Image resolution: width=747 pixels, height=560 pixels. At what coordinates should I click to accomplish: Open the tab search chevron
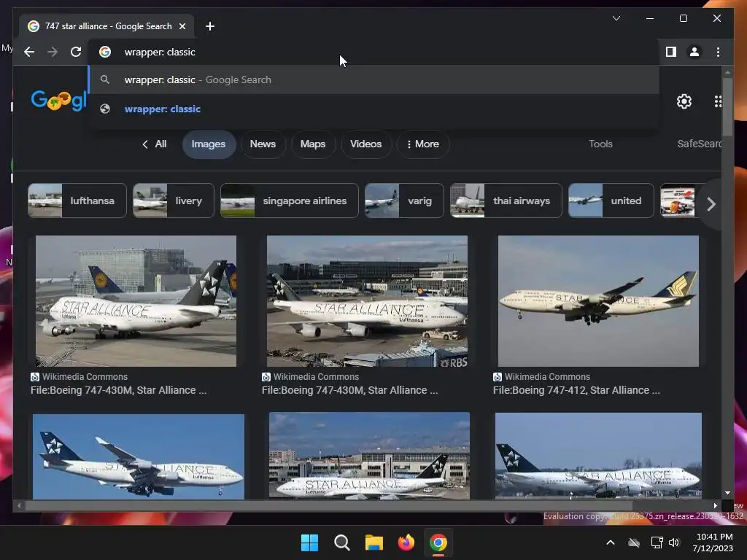pyautogui.click(x=616, y=18)
